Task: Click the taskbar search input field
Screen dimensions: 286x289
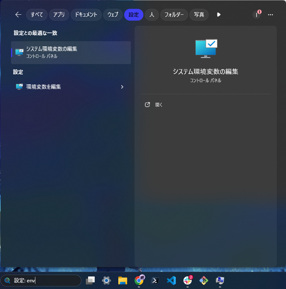Action: 44,281
